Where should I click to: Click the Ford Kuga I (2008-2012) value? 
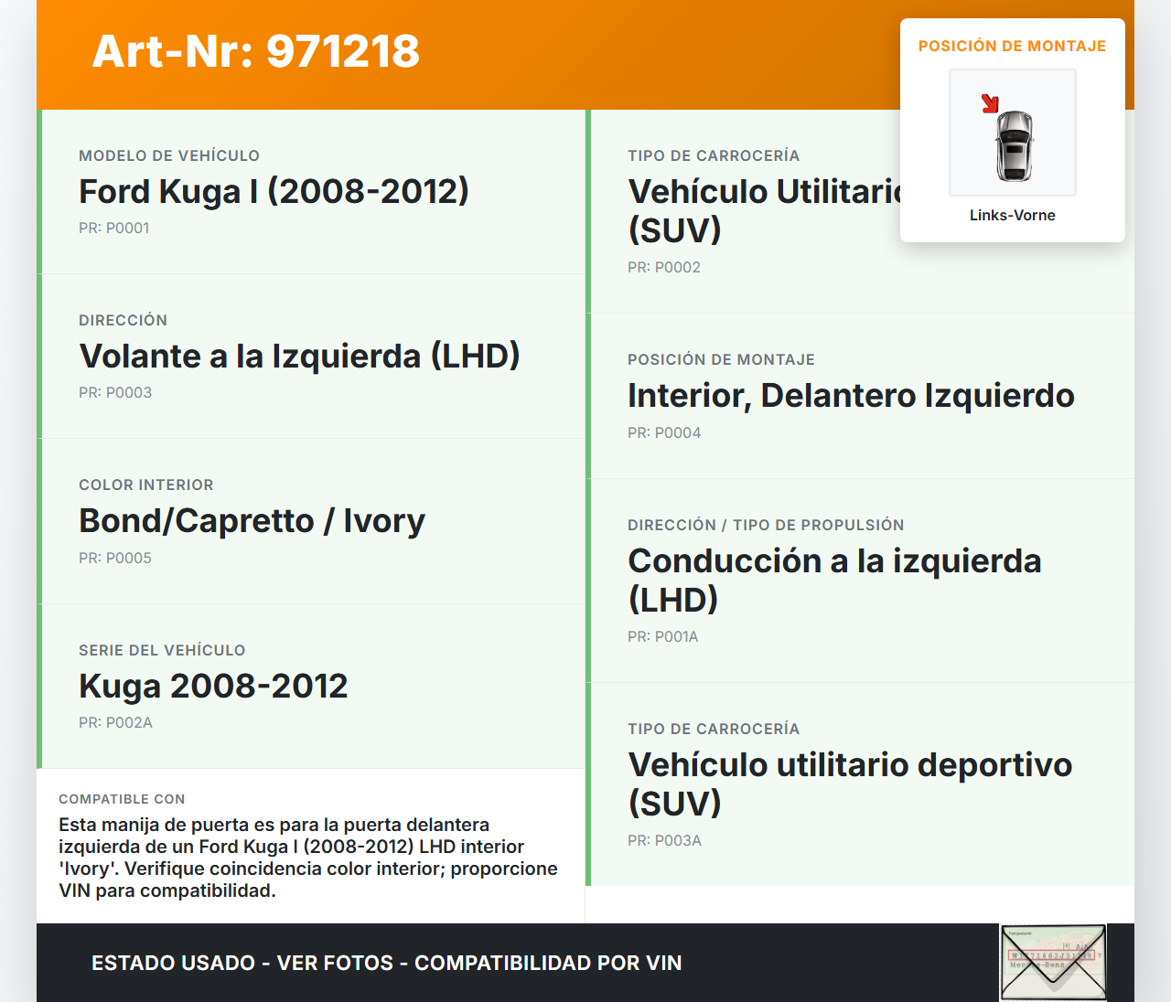[x=274, y=191]
